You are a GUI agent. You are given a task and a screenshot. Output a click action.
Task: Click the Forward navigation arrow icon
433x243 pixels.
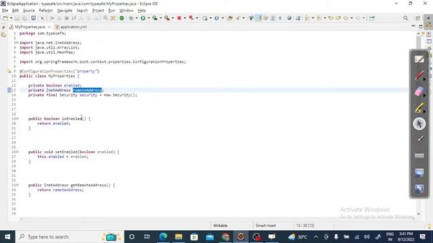click(358, 18)
